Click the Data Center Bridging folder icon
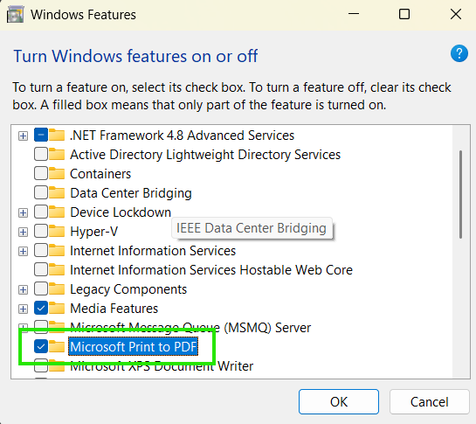476x424 pixels. (57, 192)
